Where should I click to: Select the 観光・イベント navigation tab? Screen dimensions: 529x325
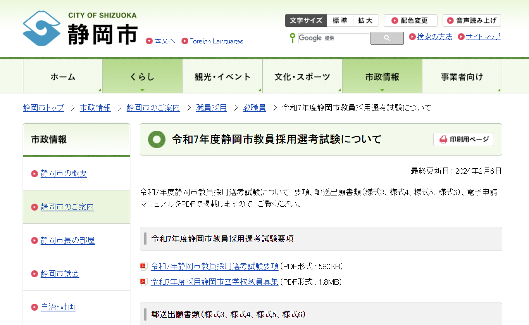[x=222, y=76]
